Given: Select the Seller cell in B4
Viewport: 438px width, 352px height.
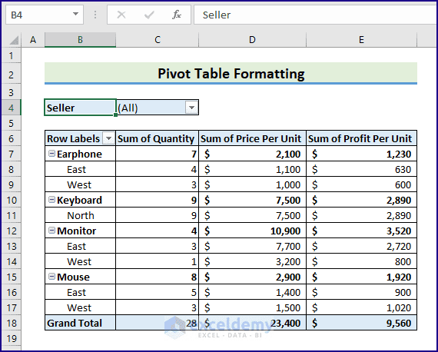Looking at the screenshot, I should point(80,108).
